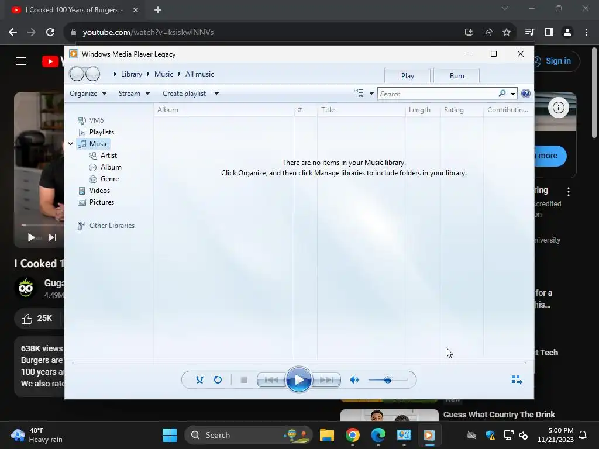Viewport: 599px width, 449px height.
Task: Open the weather widget on the taskbar
Action: [x=37, y=435]
